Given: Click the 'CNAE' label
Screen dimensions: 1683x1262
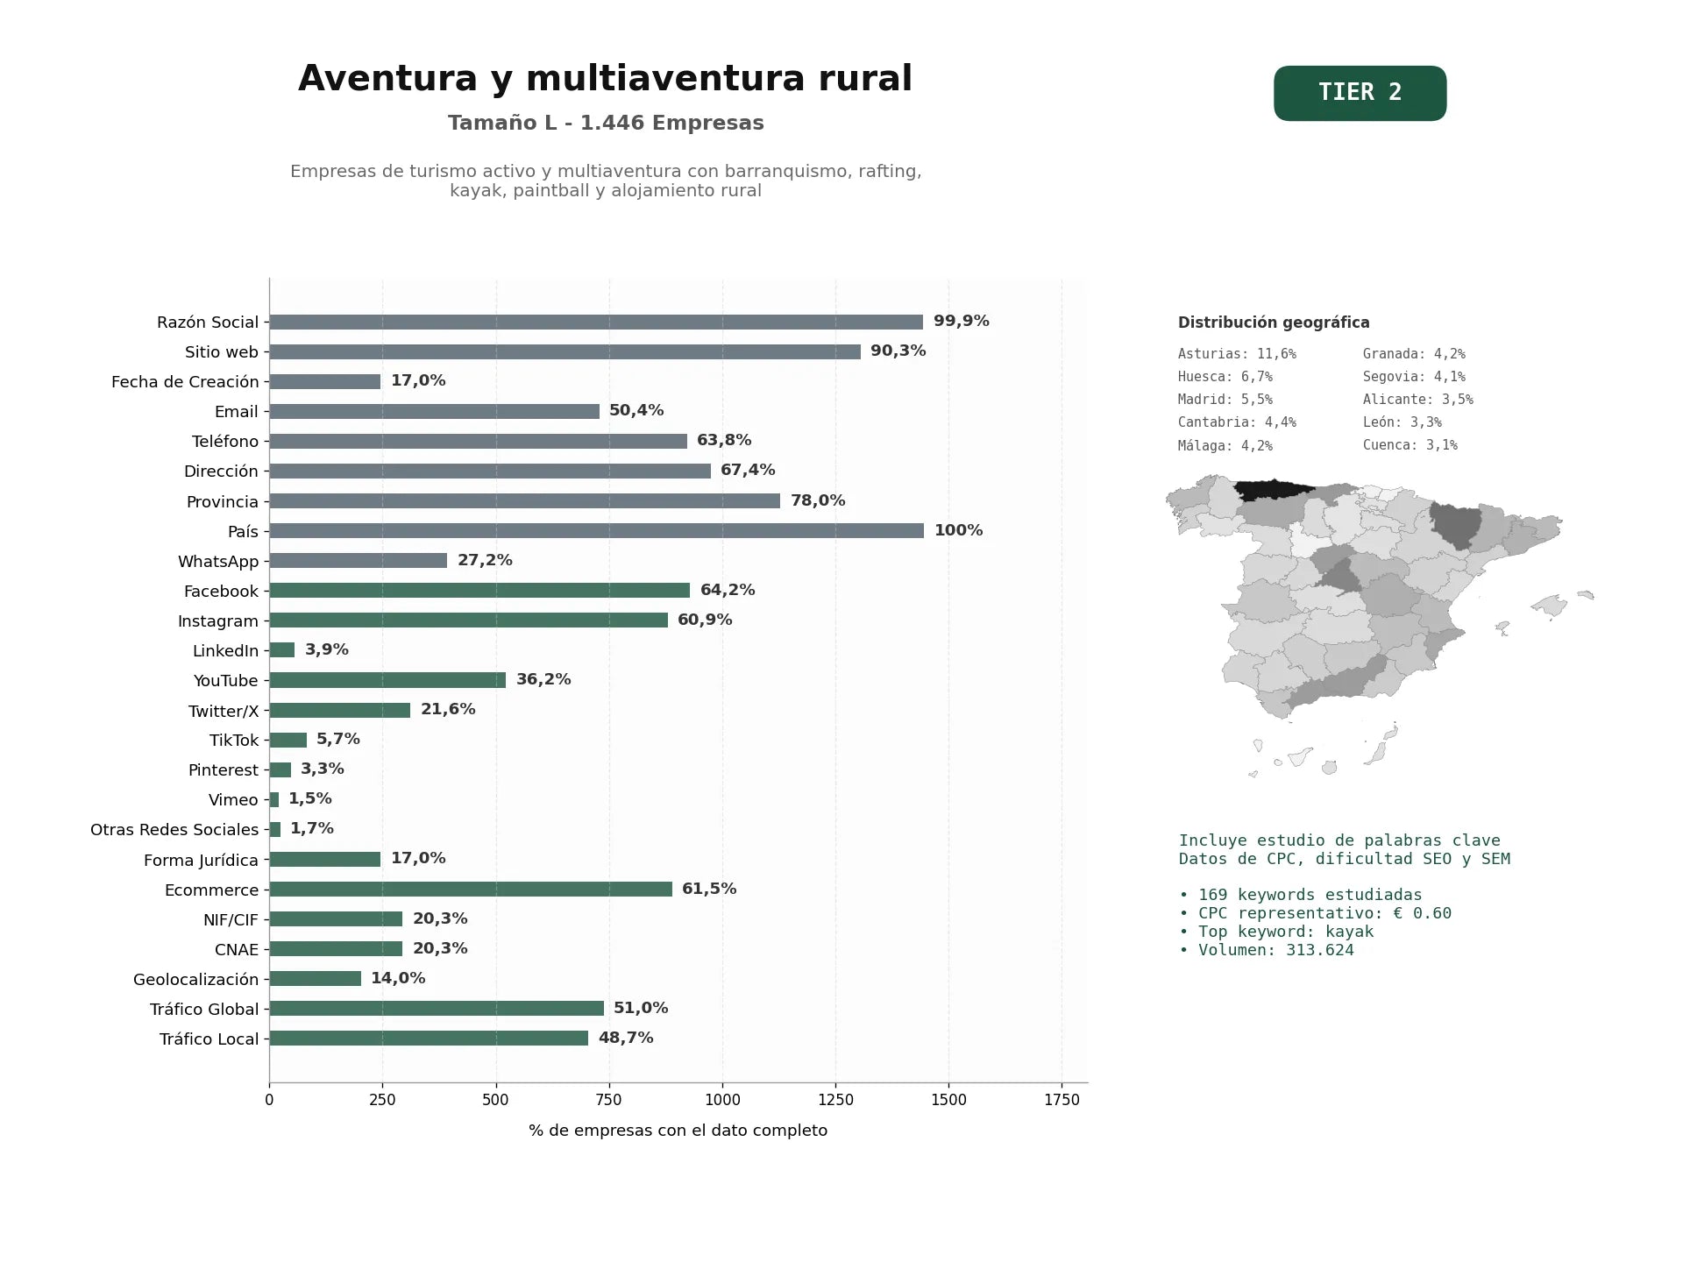Looking at the screenshot, I should pos(237,950).
